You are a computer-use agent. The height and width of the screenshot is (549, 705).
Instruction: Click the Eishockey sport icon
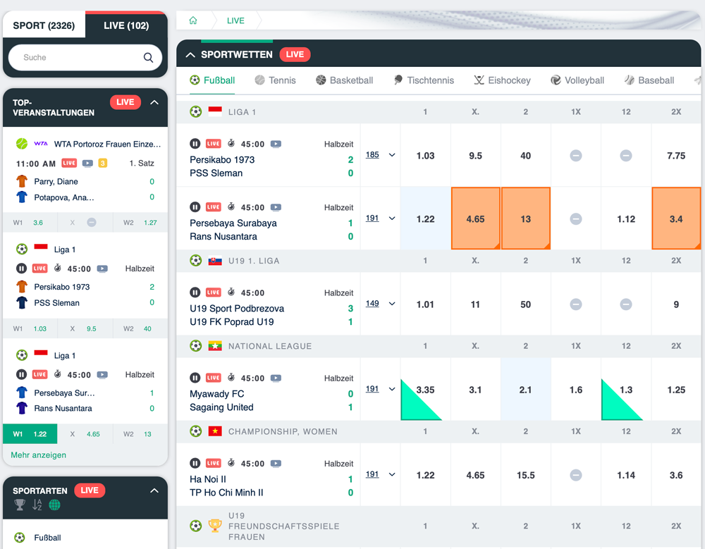click(x=479, y=80)
